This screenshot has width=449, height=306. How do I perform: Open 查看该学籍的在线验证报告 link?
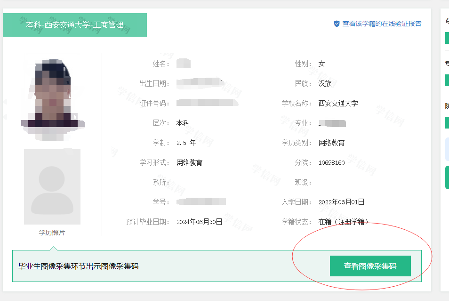(x=382, y=24)
